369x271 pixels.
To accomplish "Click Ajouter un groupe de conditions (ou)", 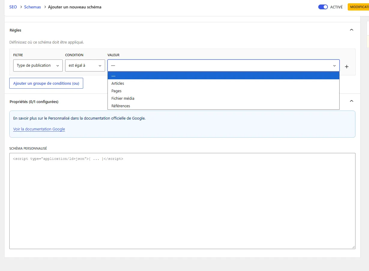I will [x=46, y=83].
